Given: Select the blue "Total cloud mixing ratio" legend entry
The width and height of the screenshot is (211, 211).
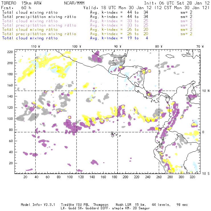Looking at the screenshot, I should (x=30, y=38).
